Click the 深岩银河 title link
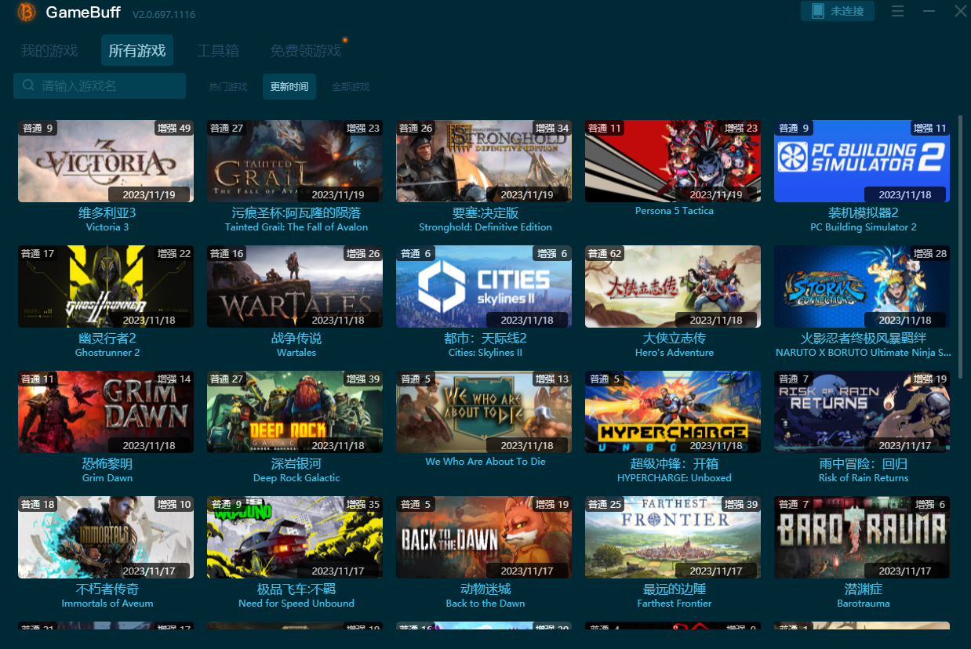The image size is (971, 649). pyautogui.click(x=296, y=463)
